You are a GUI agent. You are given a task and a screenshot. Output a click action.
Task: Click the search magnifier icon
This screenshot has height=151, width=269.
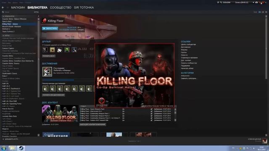[x=3, y=12]
